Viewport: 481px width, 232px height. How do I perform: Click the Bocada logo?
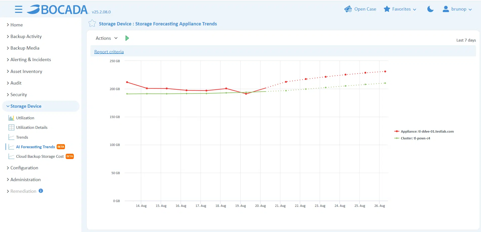point(58,10)
